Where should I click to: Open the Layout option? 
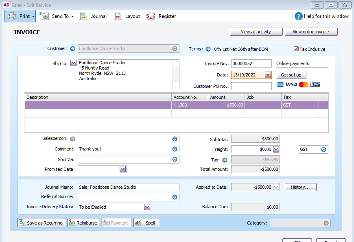[127, 16]
